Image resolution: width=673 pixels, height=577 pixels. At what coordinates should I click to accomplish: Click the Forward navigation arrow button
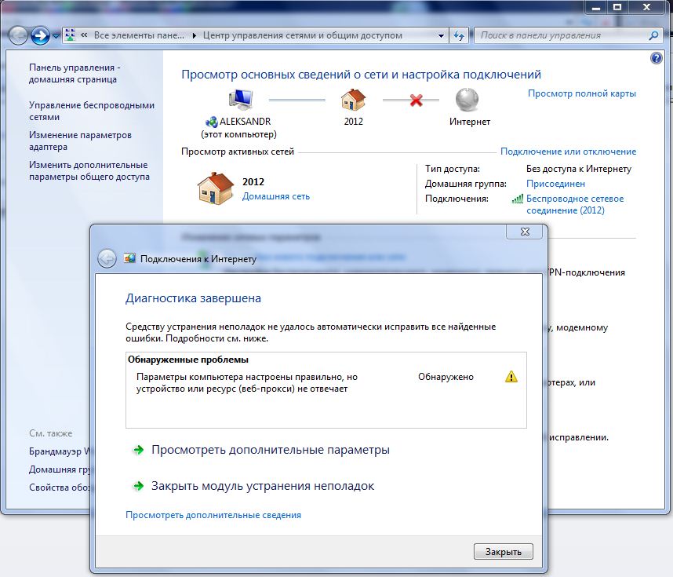(41, 35)
